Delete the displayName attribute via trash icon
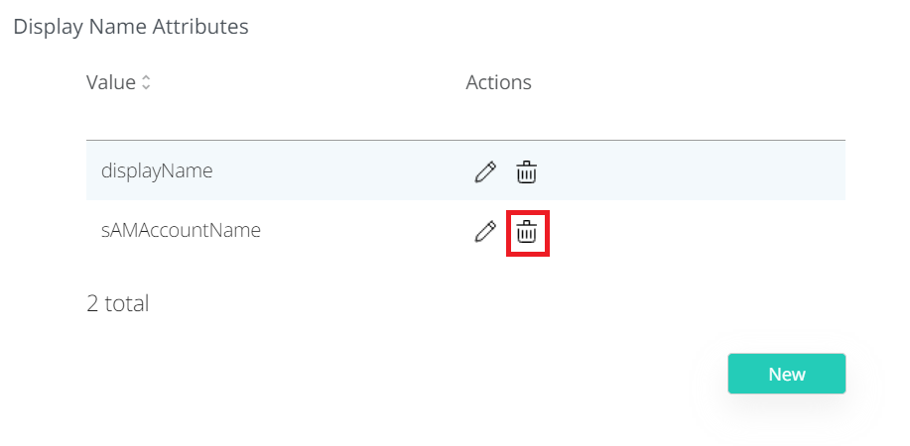Viewport: 910px width, 446px height. tap(527, 172)
